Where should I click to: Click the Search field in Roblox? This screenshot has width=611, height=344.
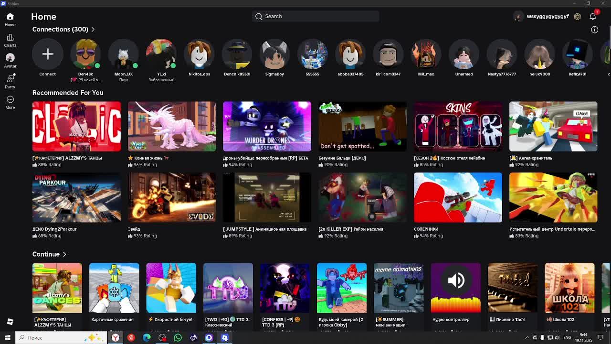(x=316, y=16)
